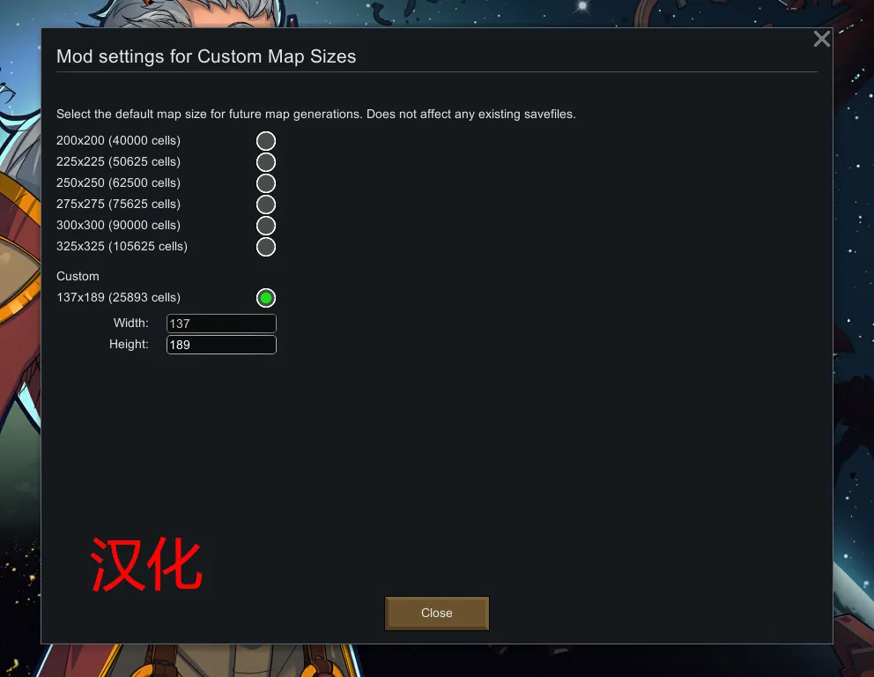This screenshot has width=874, height=677.
Task: Click the "Height:" label
Action: point(129,345)
